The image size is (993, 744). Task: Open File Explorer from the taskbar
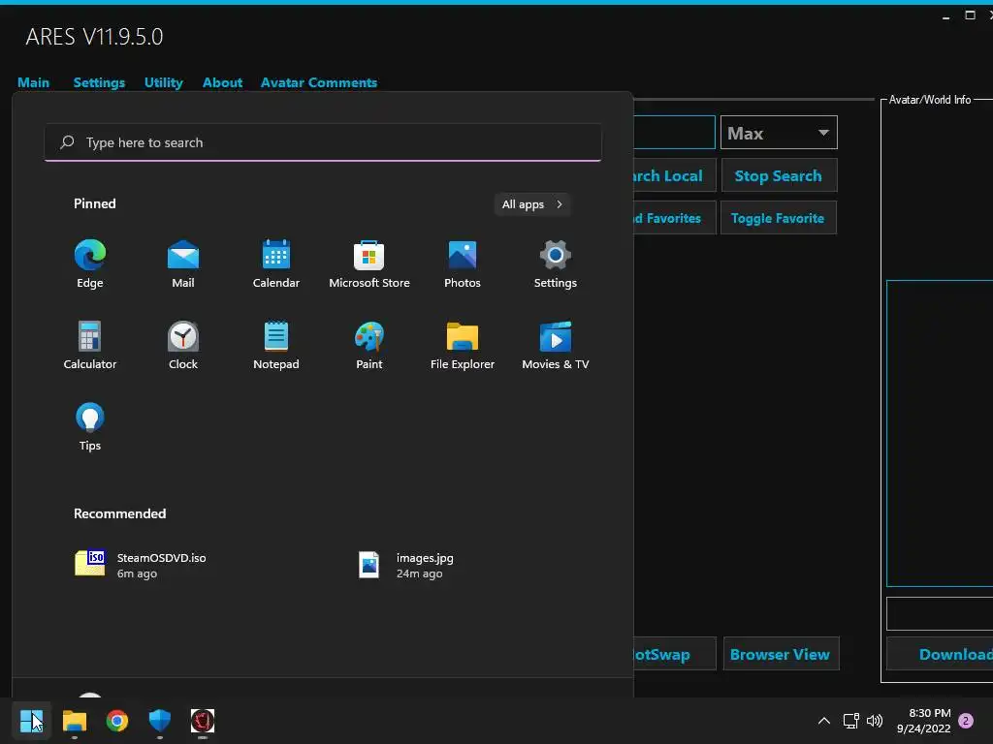(x=75, y=721)
